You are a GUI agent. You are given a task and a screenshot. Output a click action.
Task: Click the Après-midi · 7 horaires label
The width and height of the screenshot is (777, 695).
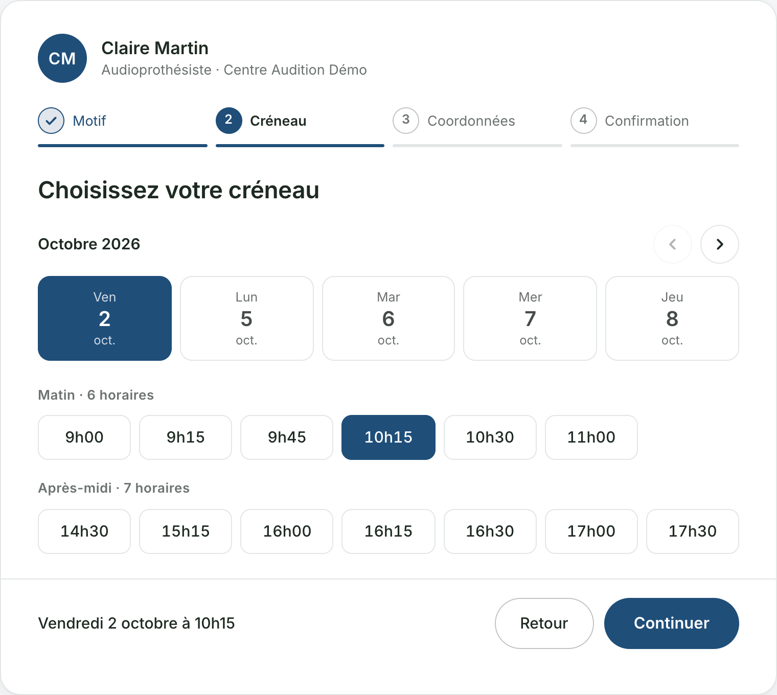[114, 488]
